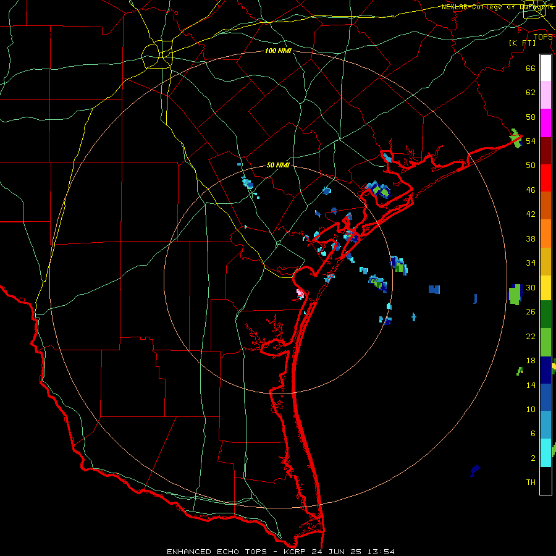Viewport: 556px width, 556px height.
Task: Click the 'TH' legend label
Action: [531, 482]
